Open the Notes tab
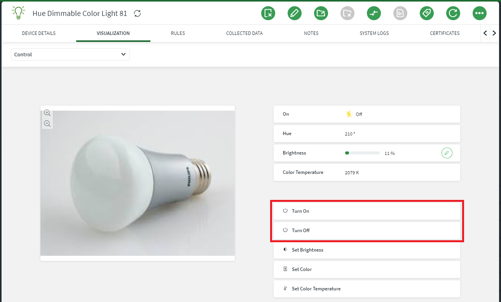Viewport: 501px width, 302px height. click(311, 33)
